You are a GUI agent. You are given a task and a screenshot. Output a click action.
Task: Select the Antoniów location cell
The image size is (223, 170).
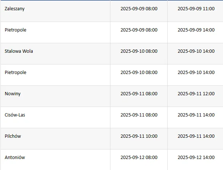click(x=15, y=158)
